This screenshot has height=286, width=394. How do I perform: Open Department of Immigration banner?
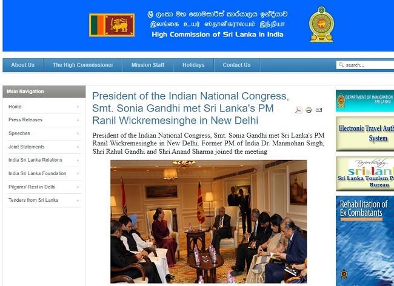[x=365, y=101]
